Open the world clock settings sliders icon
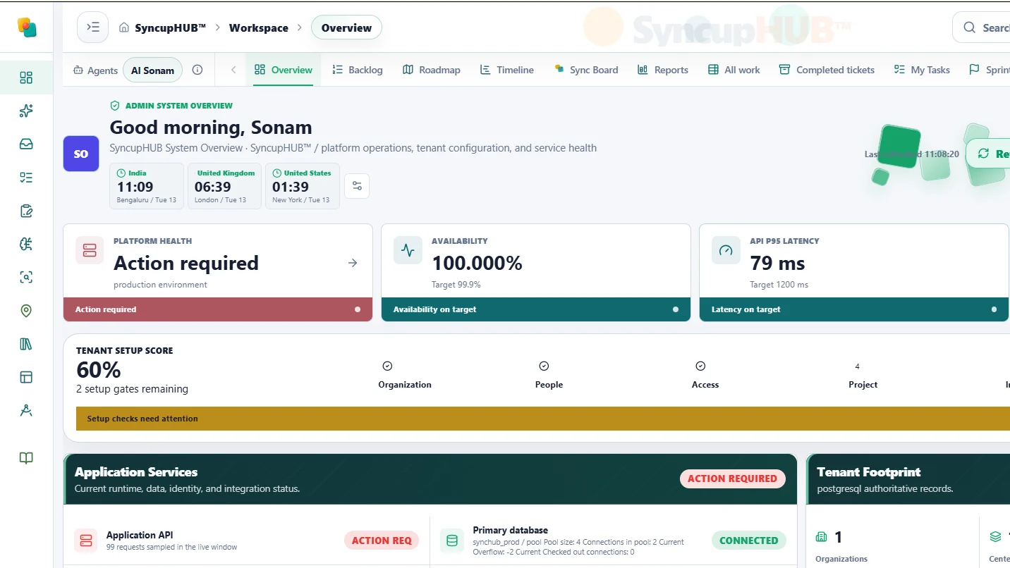 coord(357,186)
